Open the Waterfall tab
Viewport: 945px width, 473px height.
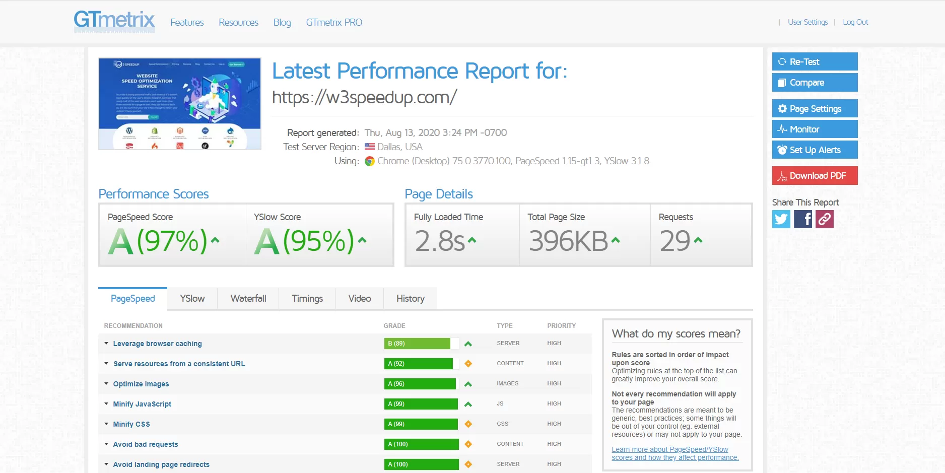coord(248,299)
